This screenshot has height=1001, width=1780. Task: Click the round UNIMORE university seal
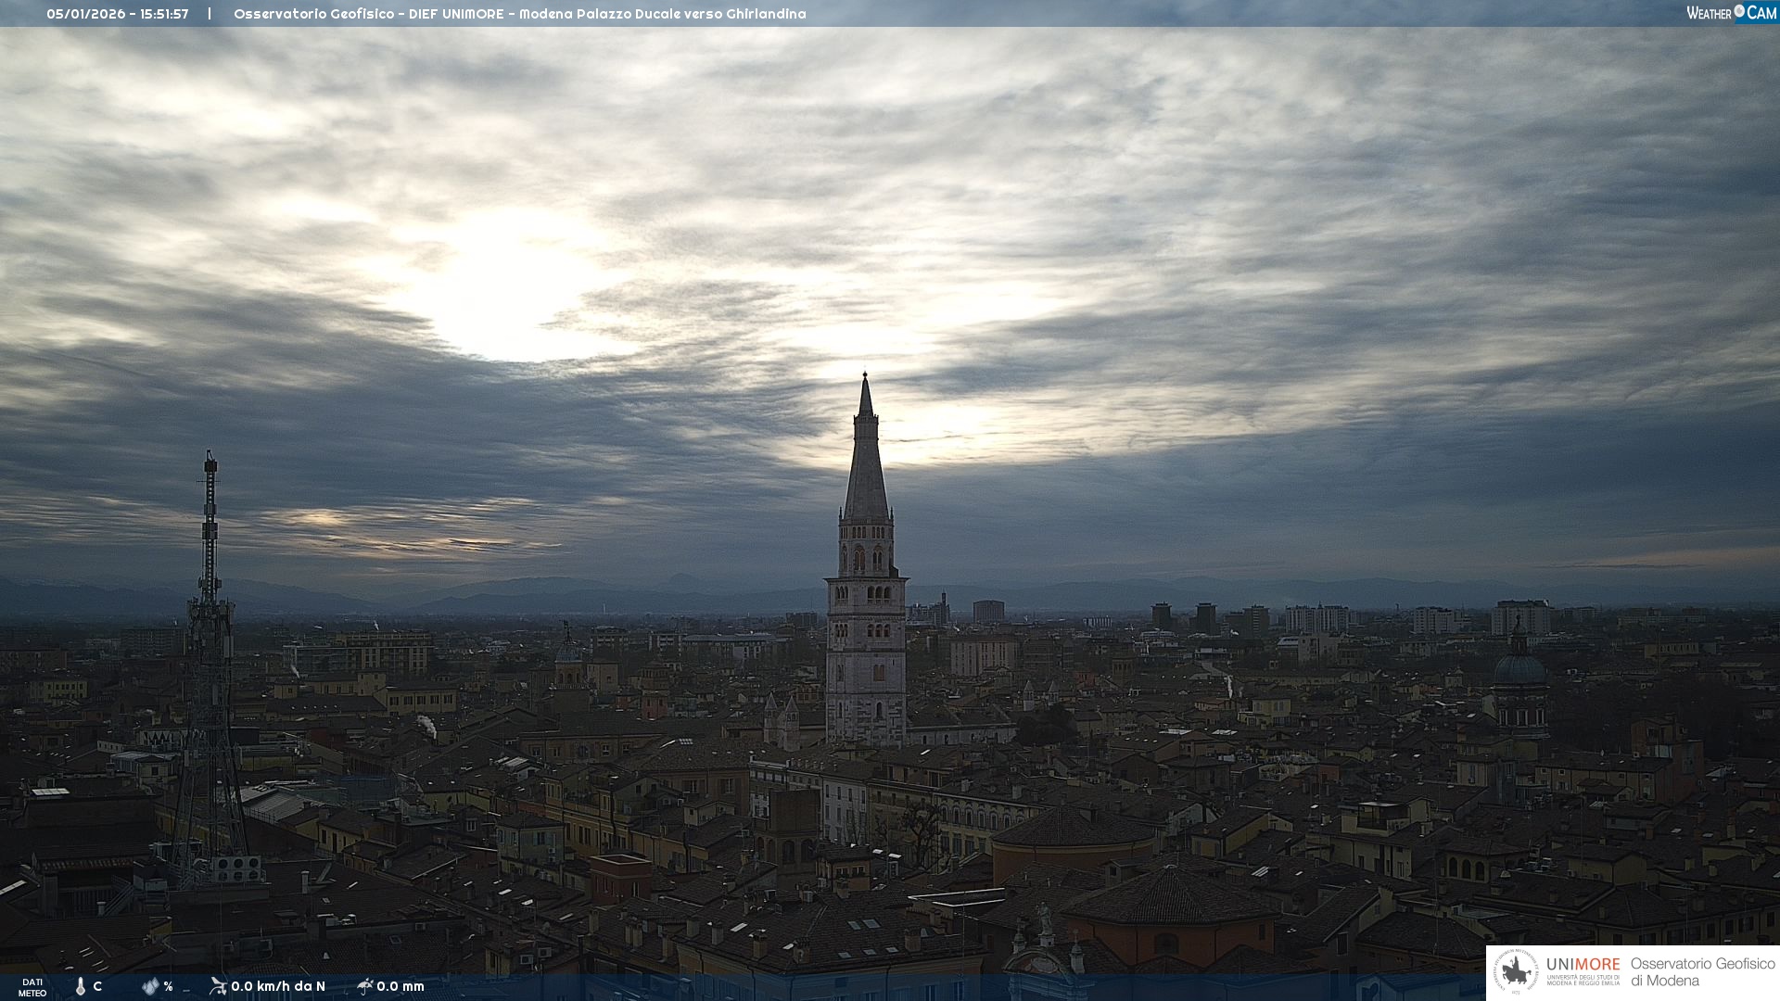coord(1516,971)
